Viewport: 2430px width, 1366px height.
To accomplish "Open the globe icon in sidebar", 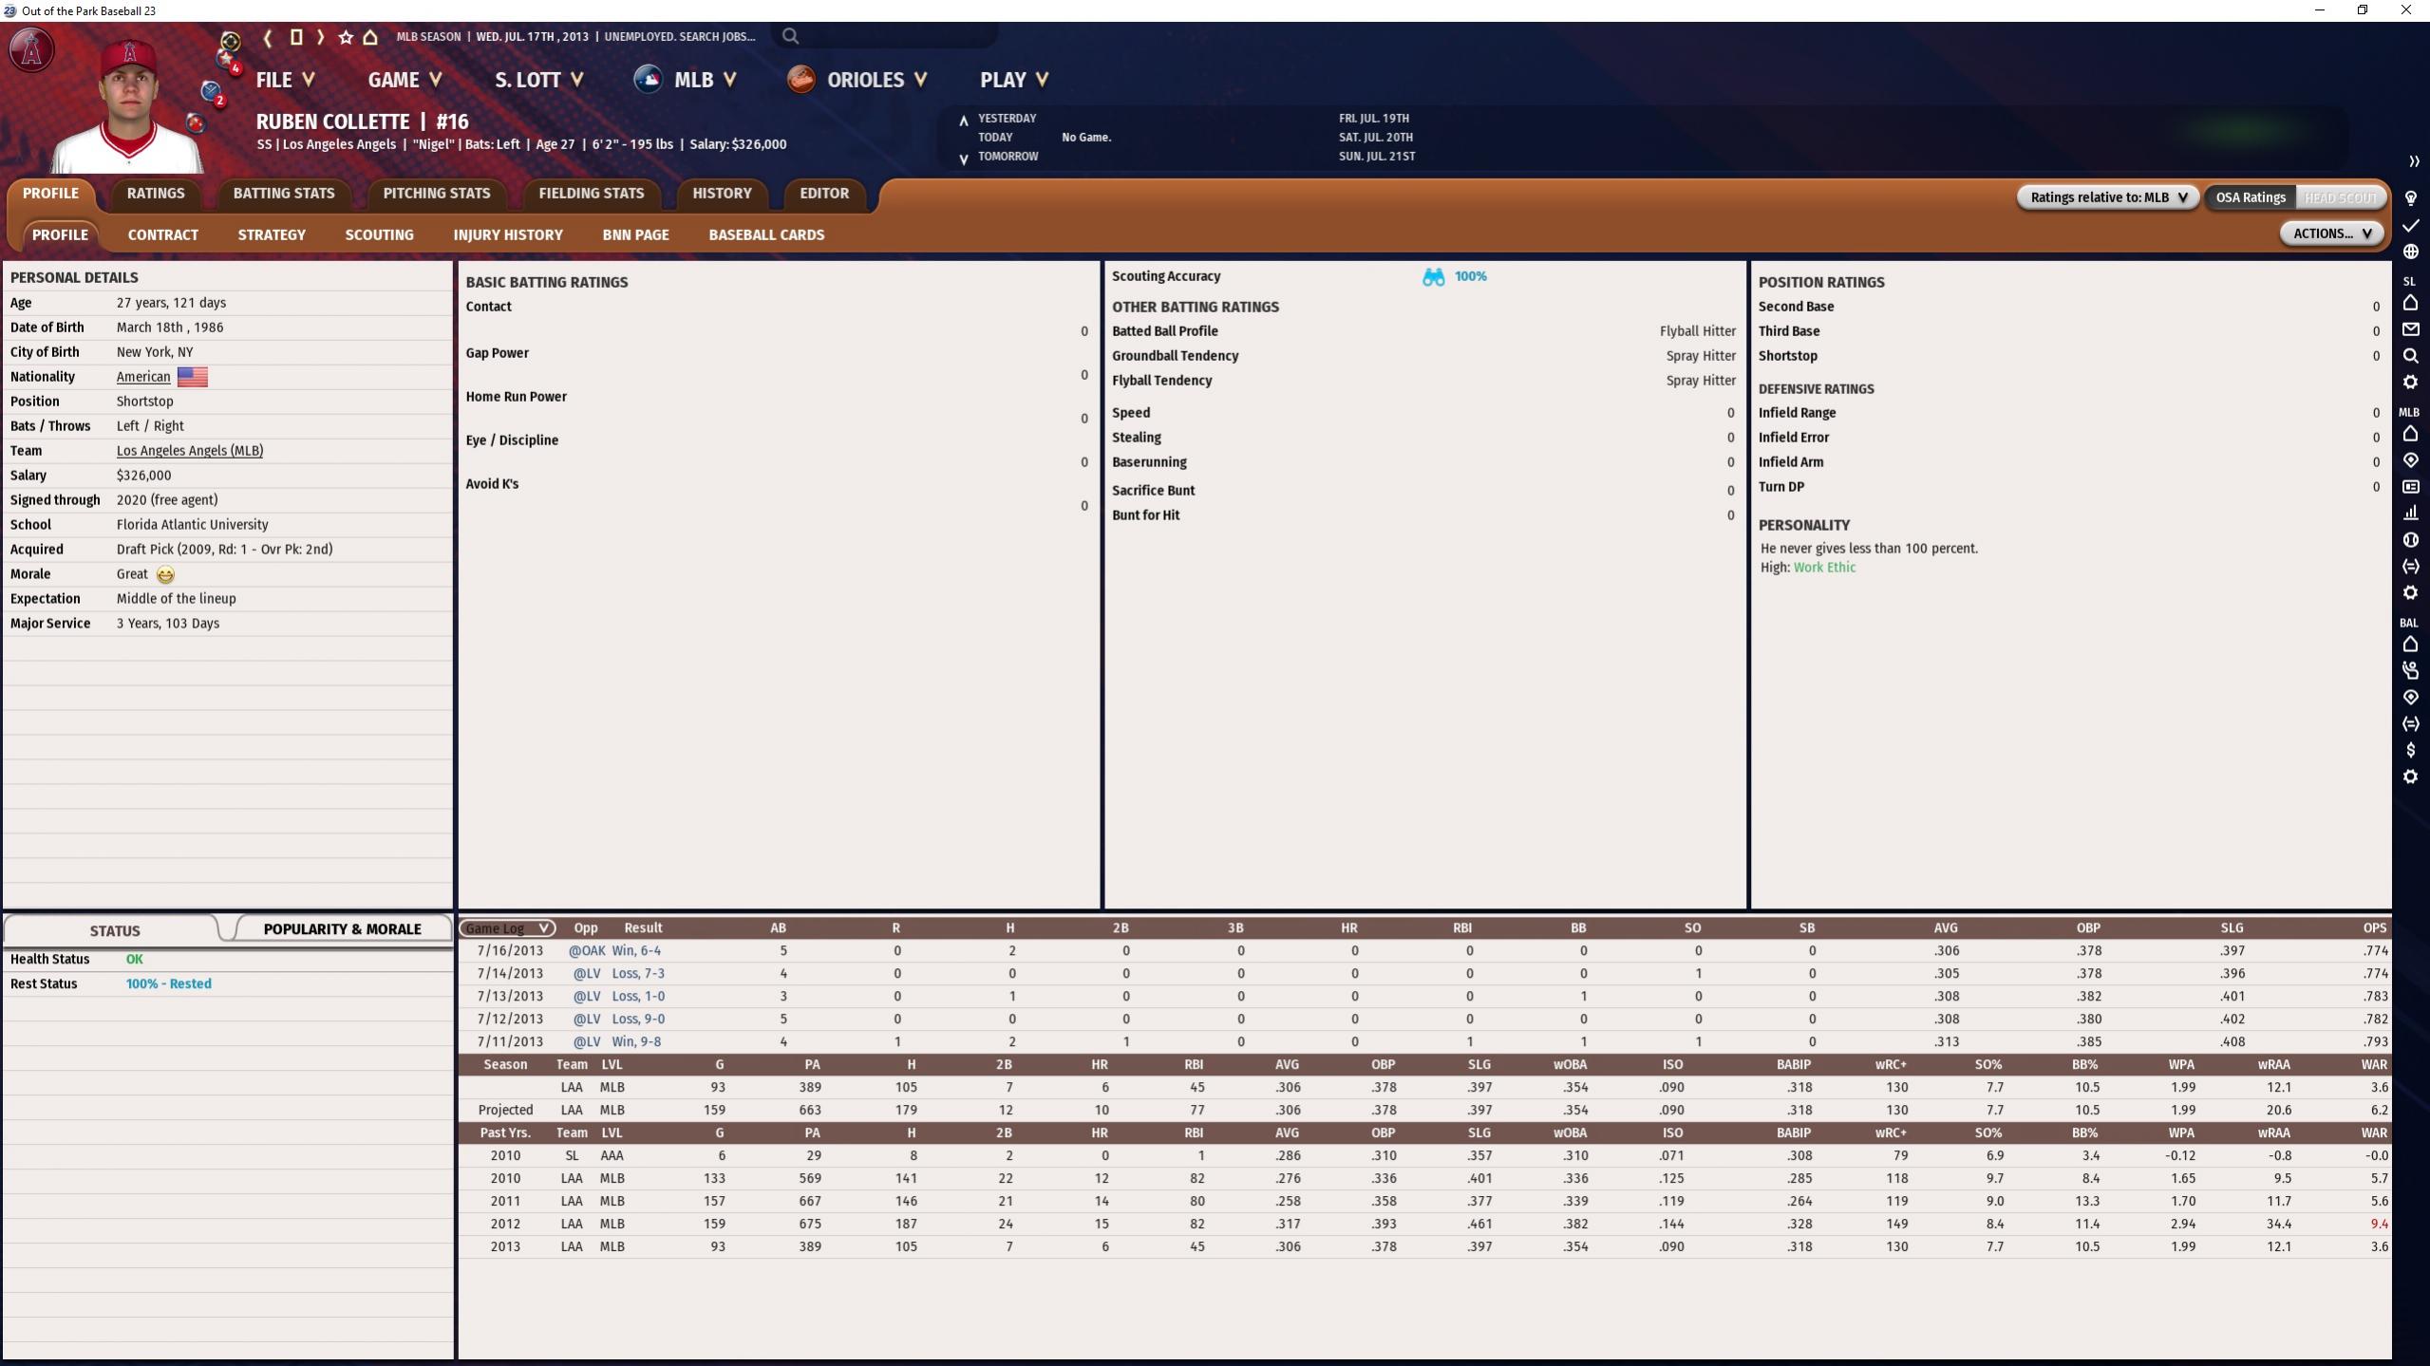I will pos(2410,252).
